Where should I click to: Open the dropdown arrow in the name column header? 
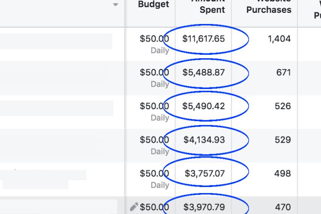pos(115,5)
